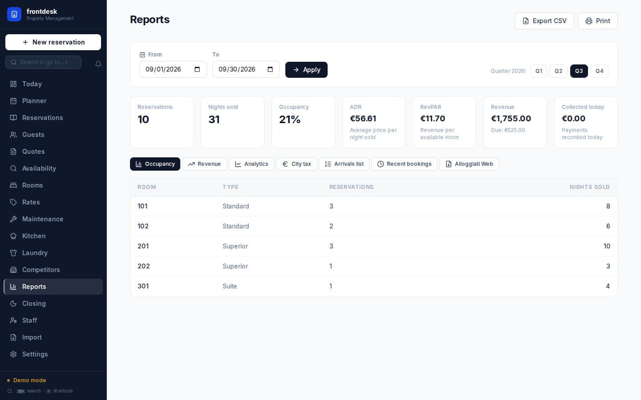Switch to the Analytics tab
Viewport: 641px width, 400px height.
(252, 164)
